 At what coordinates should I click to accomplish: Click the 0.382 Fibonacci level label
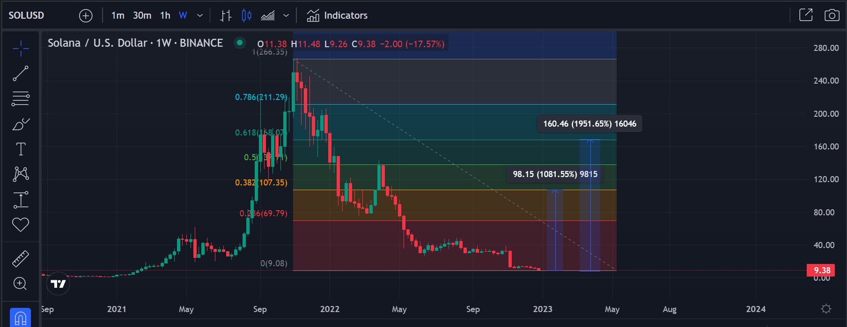[261, 183]
